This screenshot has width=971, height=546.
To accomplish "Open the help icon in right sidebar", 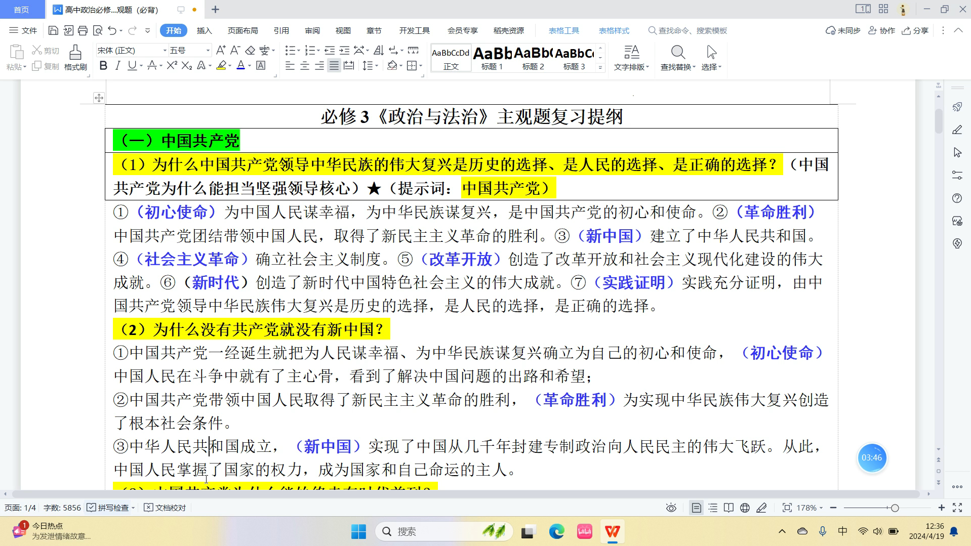I will (957, 198).
